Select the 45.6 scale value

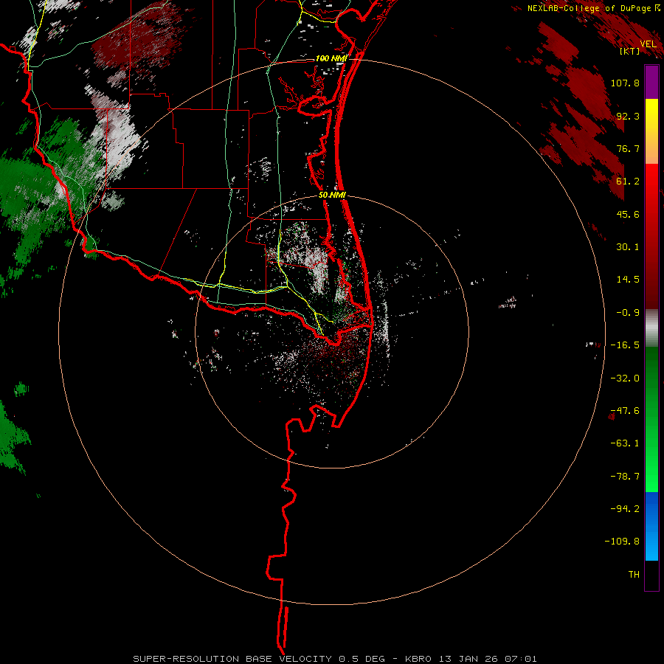tap(628, 214)
